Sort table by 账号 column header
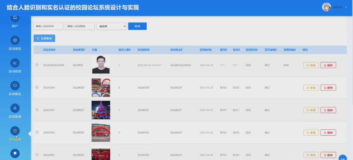 224,50
